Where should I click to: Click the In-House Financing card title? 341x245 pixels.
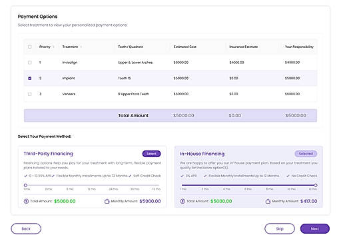(x=202, y=154)
